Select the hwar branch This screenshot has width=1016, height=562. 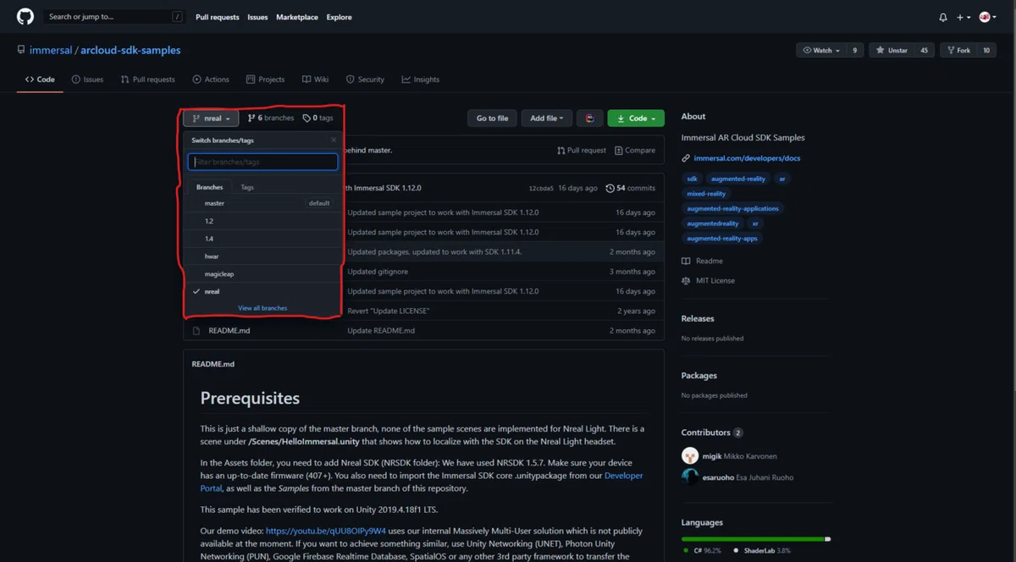262,256
